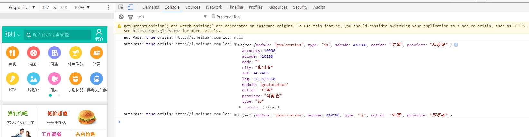Click the info badge beside the expanded object
Screen dimensions: 529x137
click(456, 45)
